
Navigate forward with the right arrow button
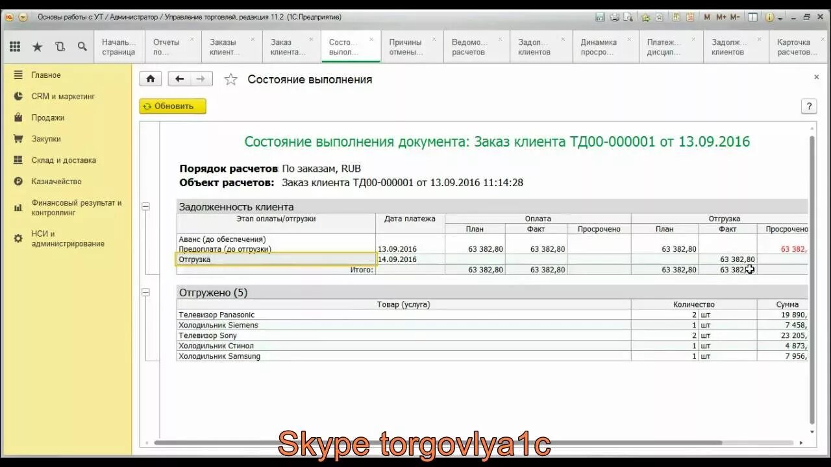click(x=201, y=79)
